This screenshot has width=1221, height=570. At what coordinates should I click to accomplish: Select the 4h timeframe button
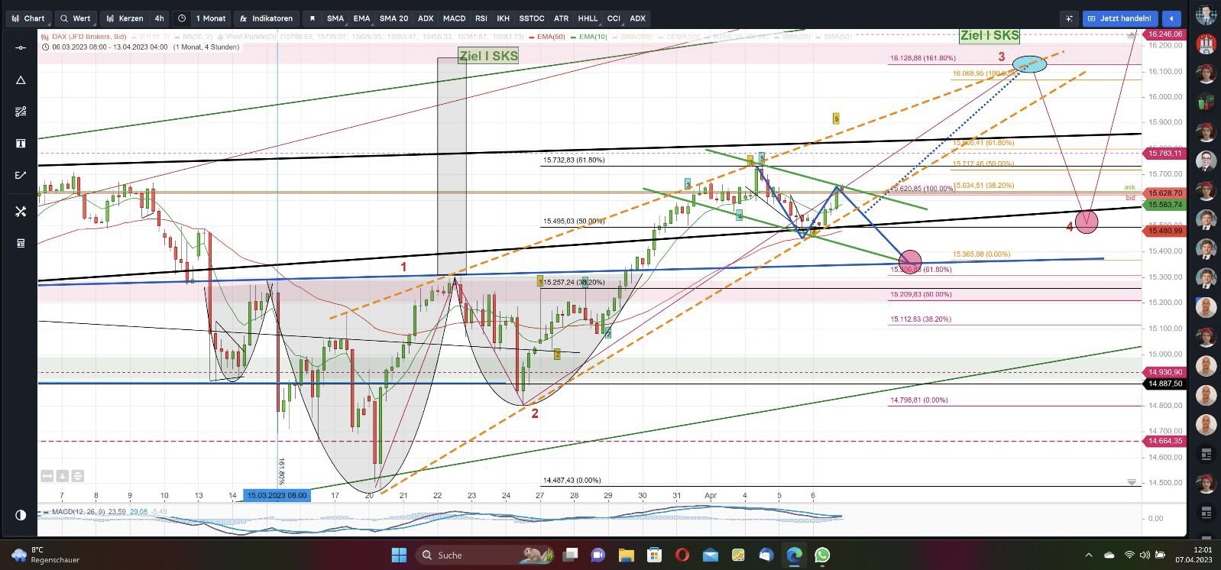[x=159, y=18]
